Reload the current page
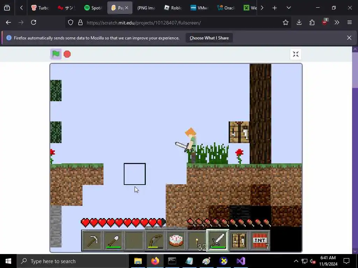 coord(34,22)
